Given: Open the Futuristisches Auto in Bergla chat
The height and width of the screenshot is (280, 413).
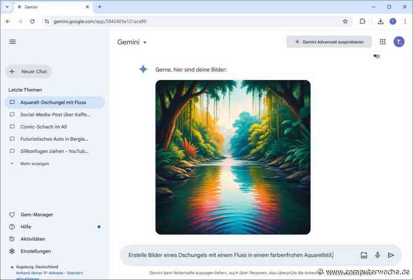Looking at the screenshot, I should (55, 139).
